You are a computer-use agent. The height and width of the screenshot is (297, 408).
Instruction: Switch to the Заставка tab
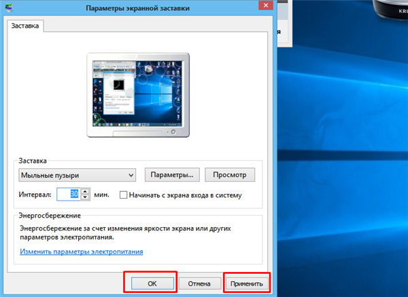coord(25,26)
